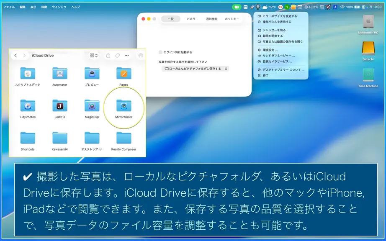The height and width of the screenshot is (241, 386).
Task: Open the ヘルプ menu in menu bar
Action: click(76, 7)
